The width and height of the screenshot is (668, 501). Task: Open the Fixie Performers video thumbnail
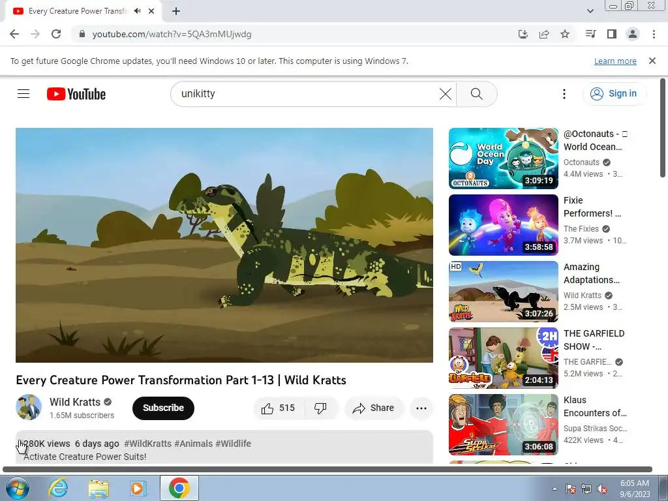503,225
